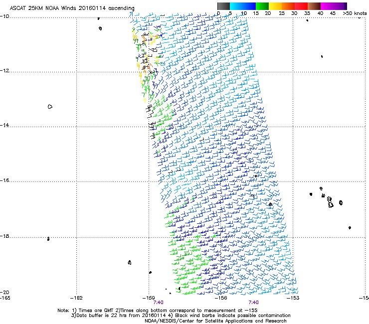
Task: Click the '-156' longitude axis label
Action: tap(221, 298)
